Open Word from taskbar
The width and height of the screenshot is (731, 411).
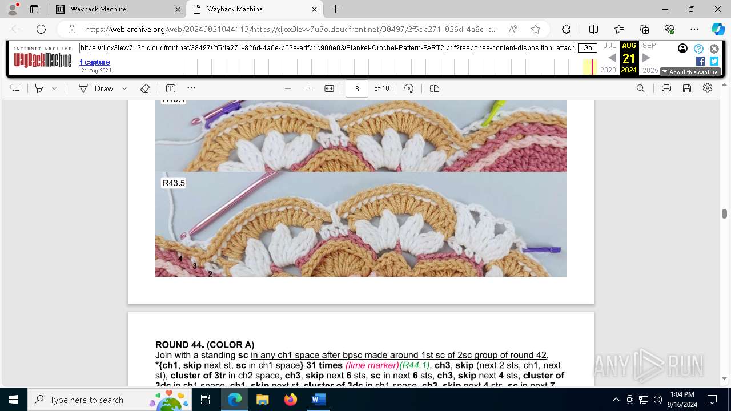click(318, 400)
